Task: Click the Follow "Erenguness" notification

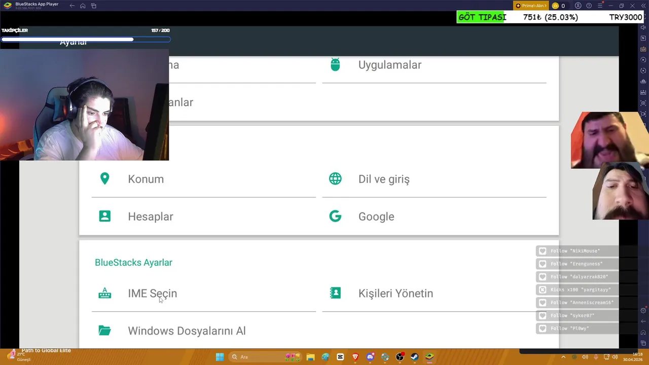Action: [x=577, y=264]
